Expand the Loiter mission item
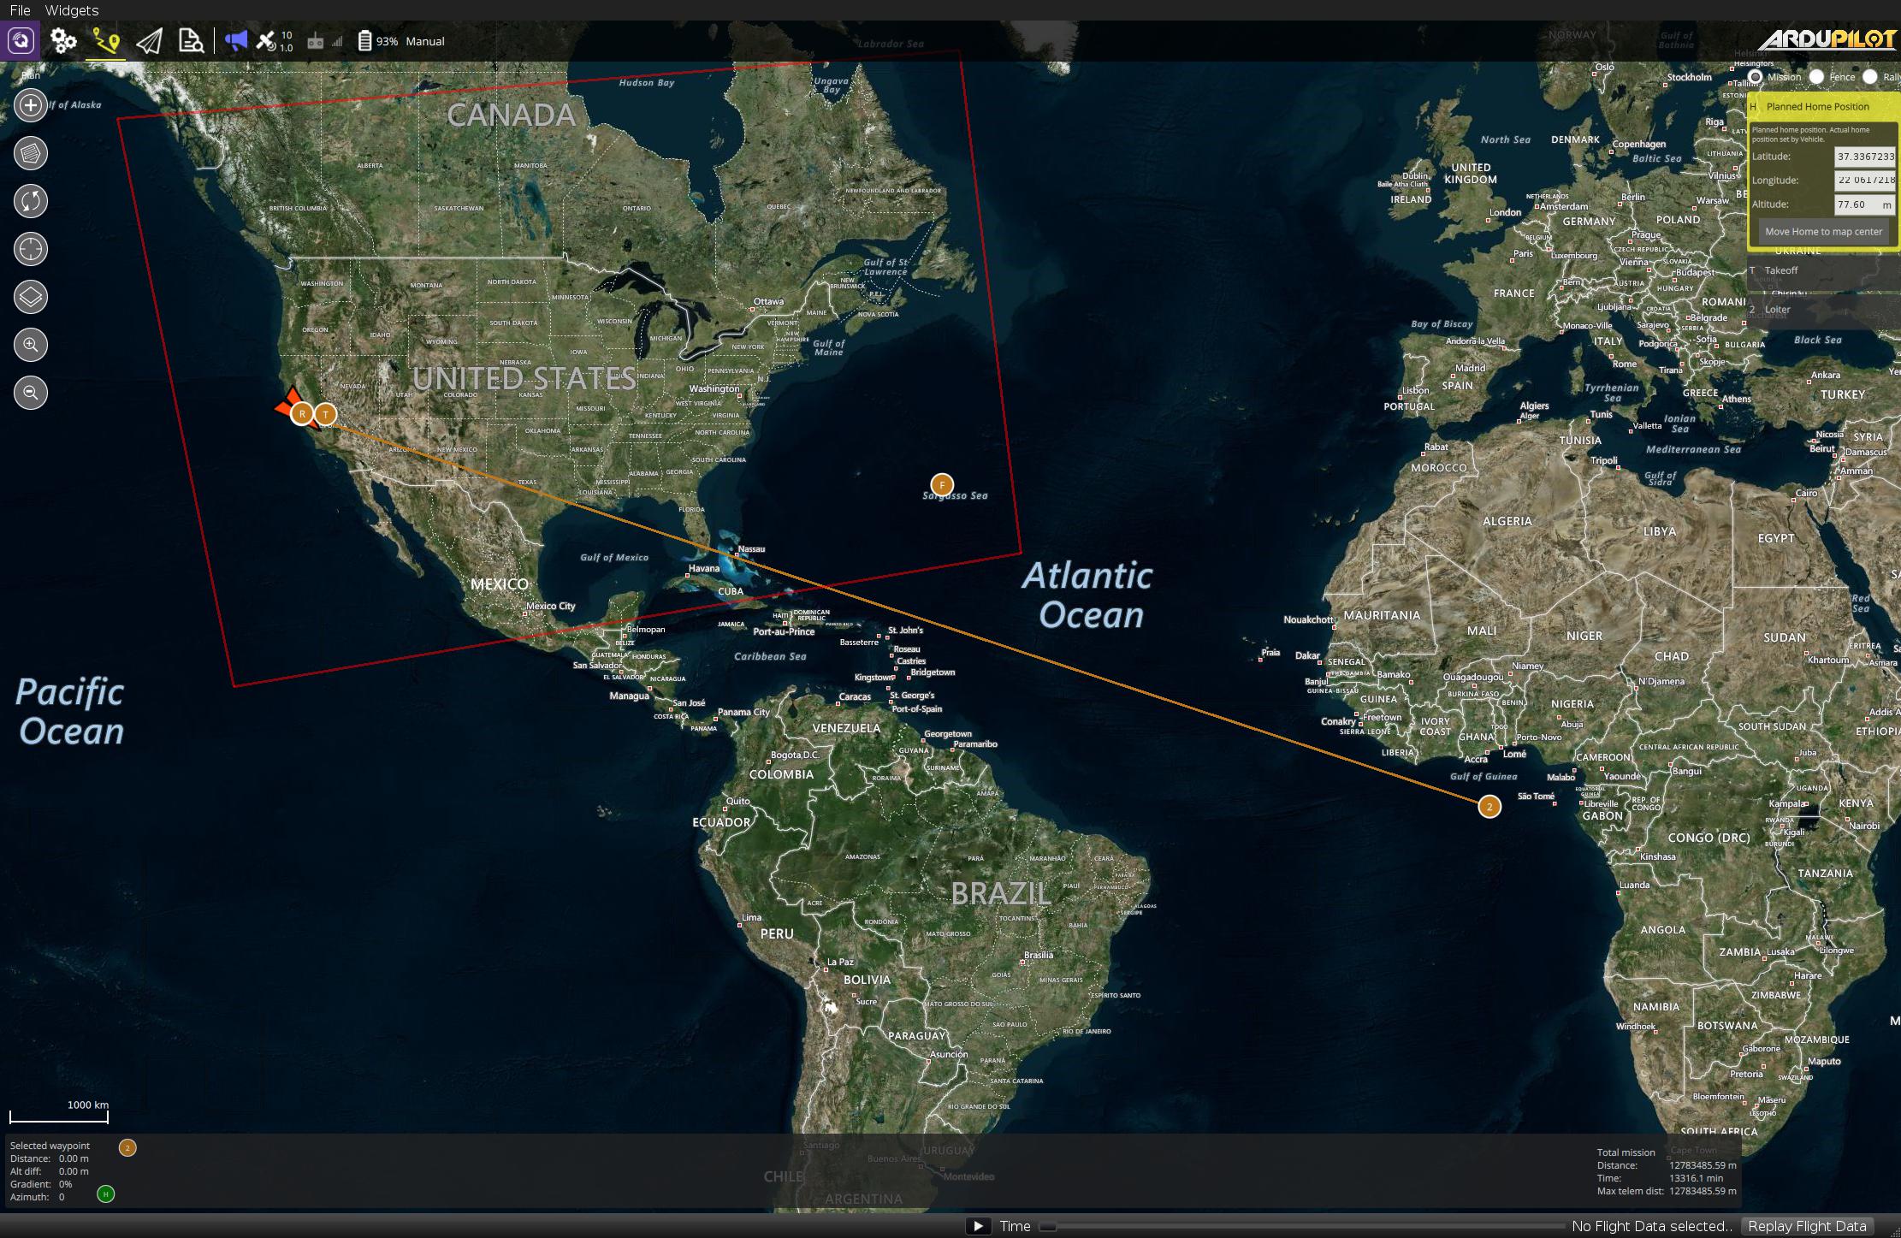 [x=1822, y=310]
